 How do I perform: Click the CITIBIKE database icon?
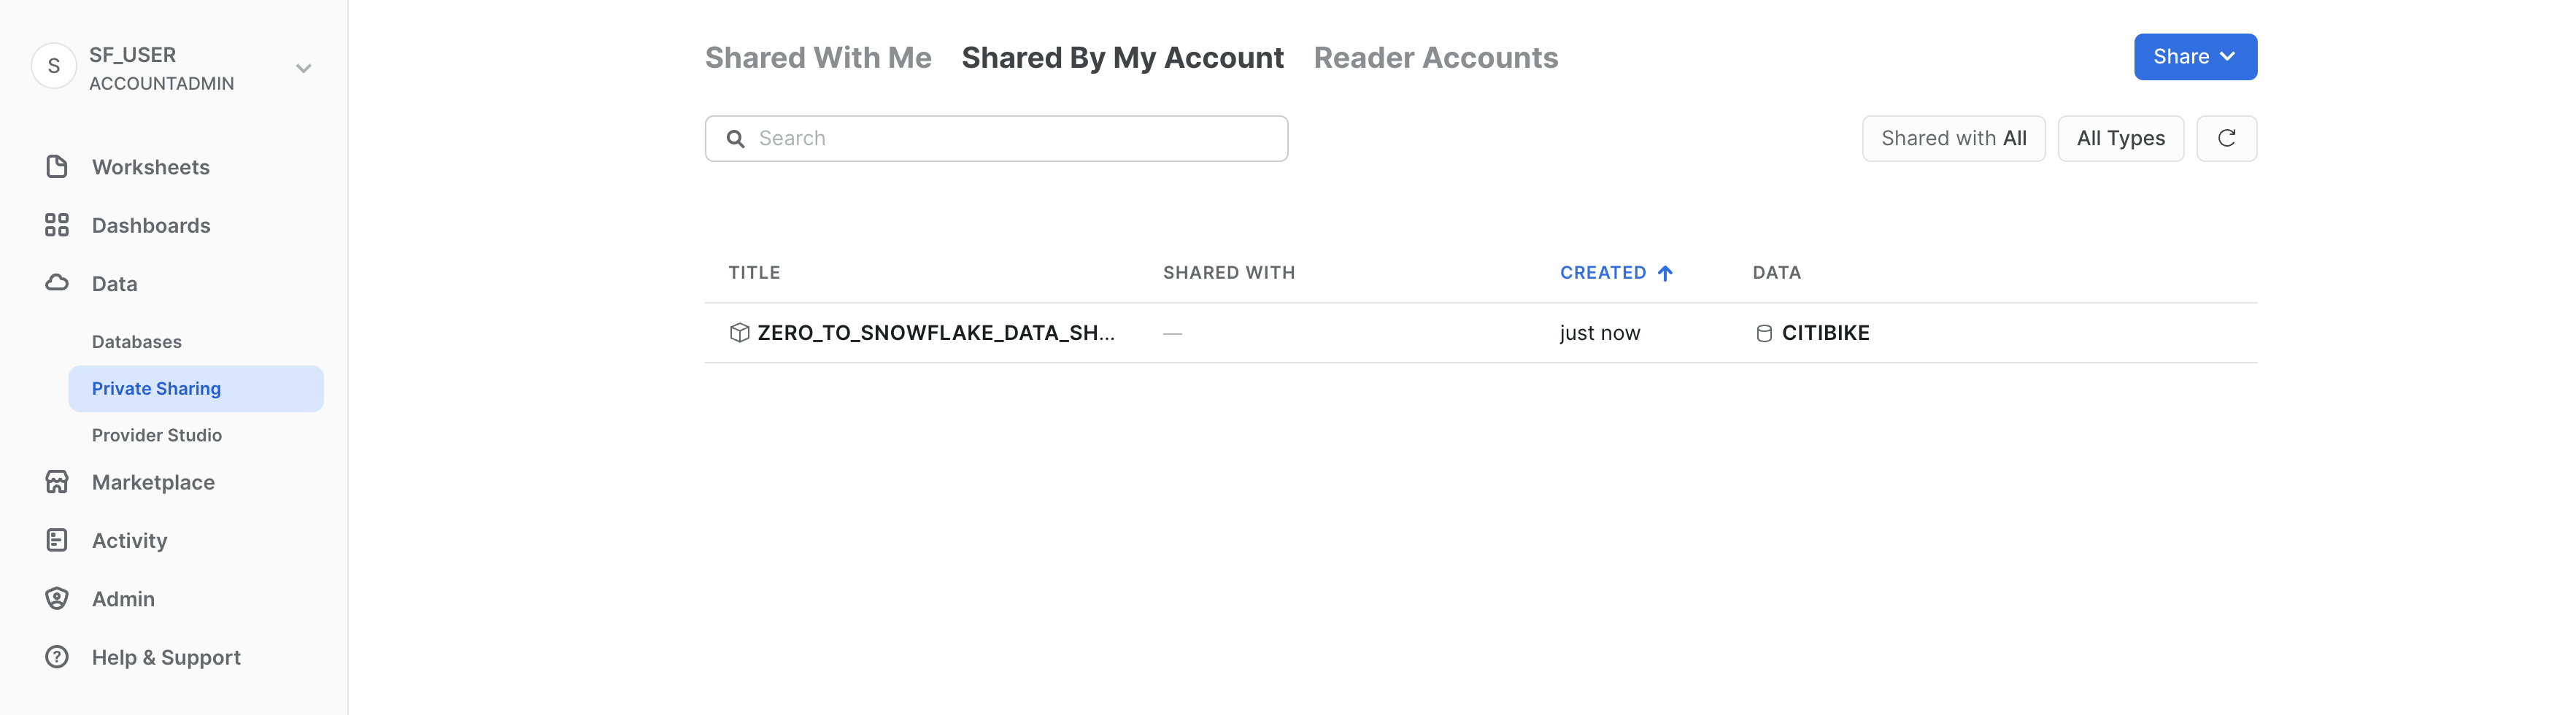point(1764,333)
